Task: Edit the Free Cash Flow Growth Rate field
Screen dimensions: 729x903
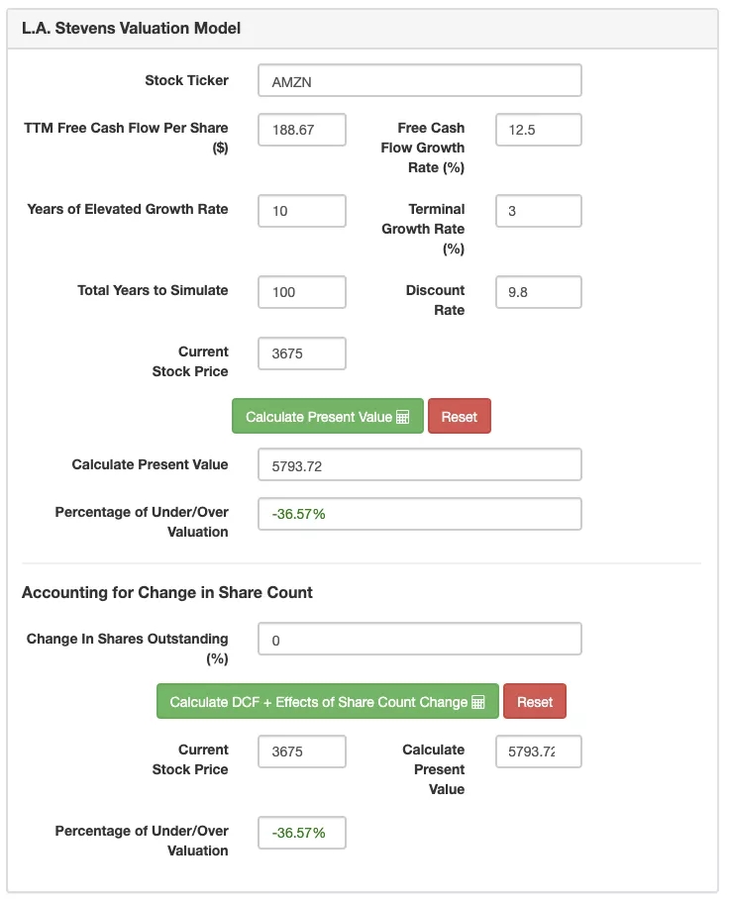Action: [x=538, y=130]
